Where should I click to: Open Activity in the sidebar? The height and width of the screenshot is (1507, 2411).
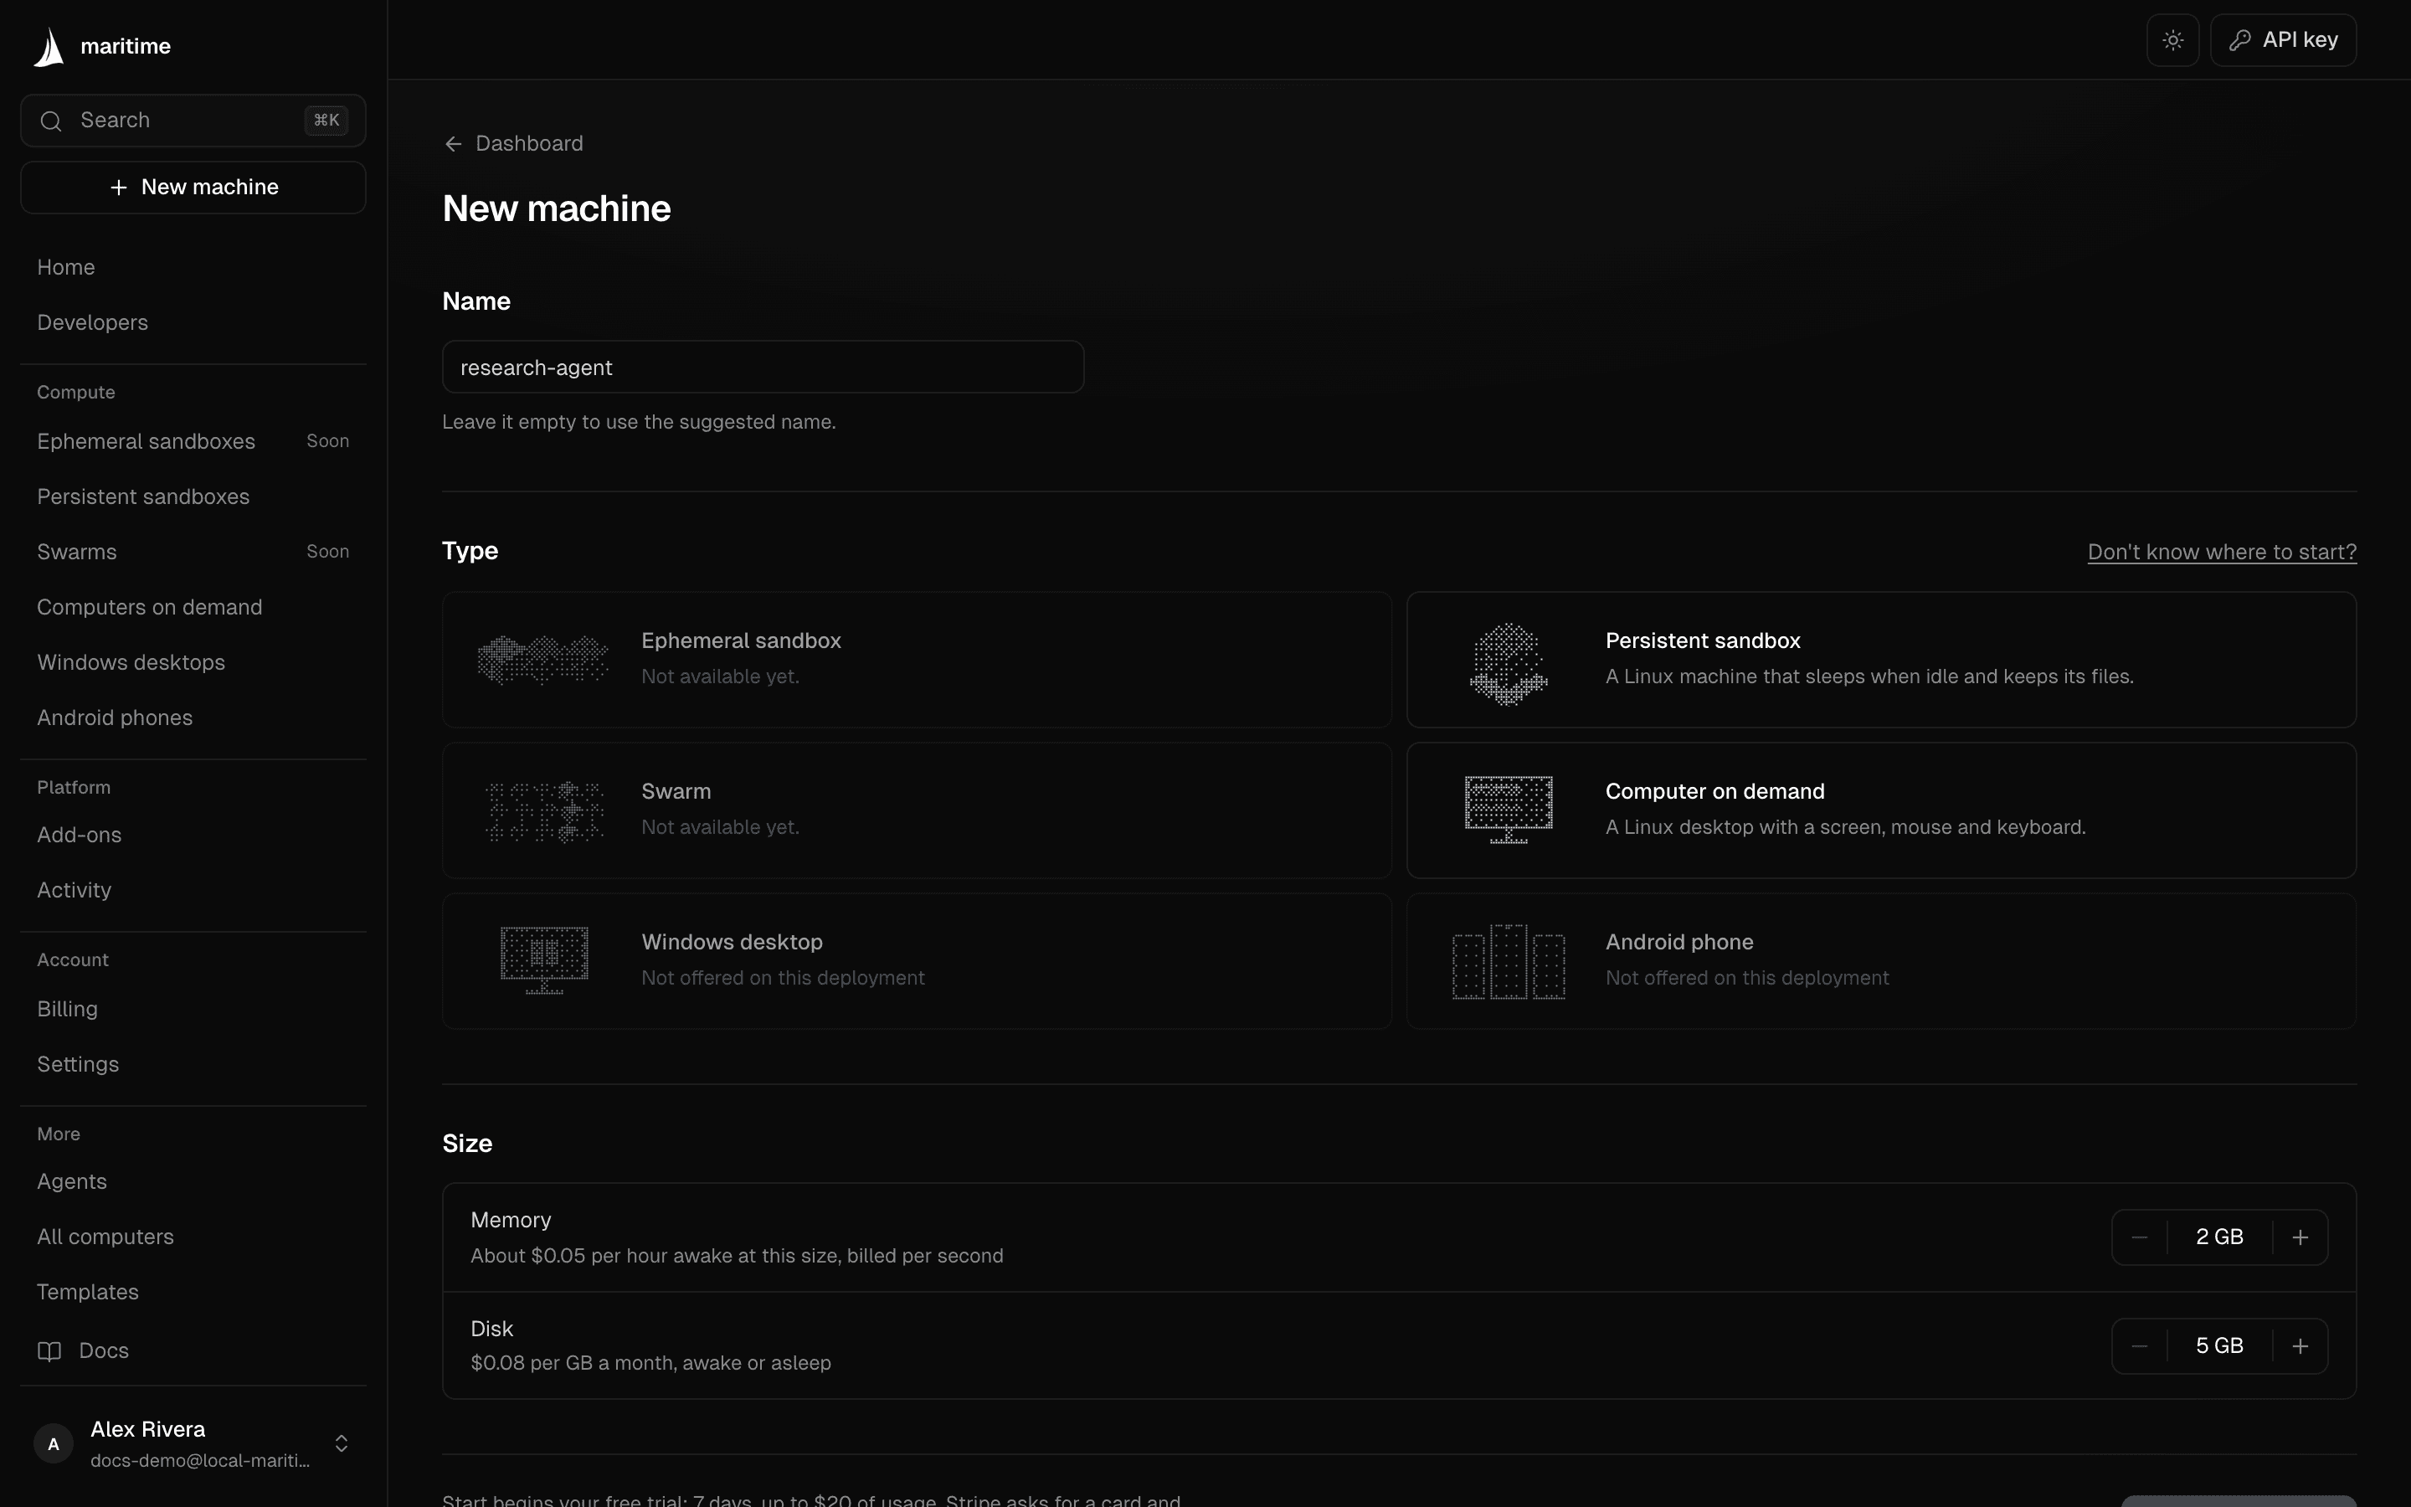(193, 890)
